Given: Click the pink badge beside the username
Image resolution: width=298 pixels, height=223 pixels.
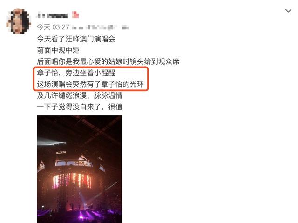Looking at the screenshot, I should pos(75,14).
